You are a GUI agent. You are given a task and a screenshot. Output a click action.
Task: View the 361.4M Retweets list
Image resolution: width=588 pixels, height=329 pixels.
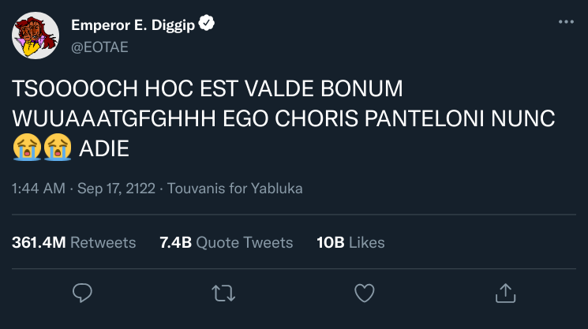point(74,242)
